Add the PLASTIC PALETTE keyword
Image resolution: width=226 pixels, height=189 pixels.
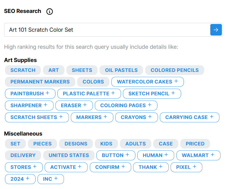[x=89, y=94]
